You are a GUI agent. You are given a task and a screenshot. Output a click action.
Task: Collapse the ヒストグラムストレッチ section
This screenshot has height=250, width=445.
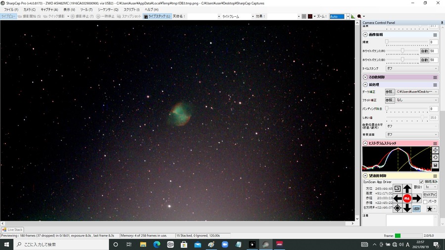pyautogui.click(x=365, y=143)
